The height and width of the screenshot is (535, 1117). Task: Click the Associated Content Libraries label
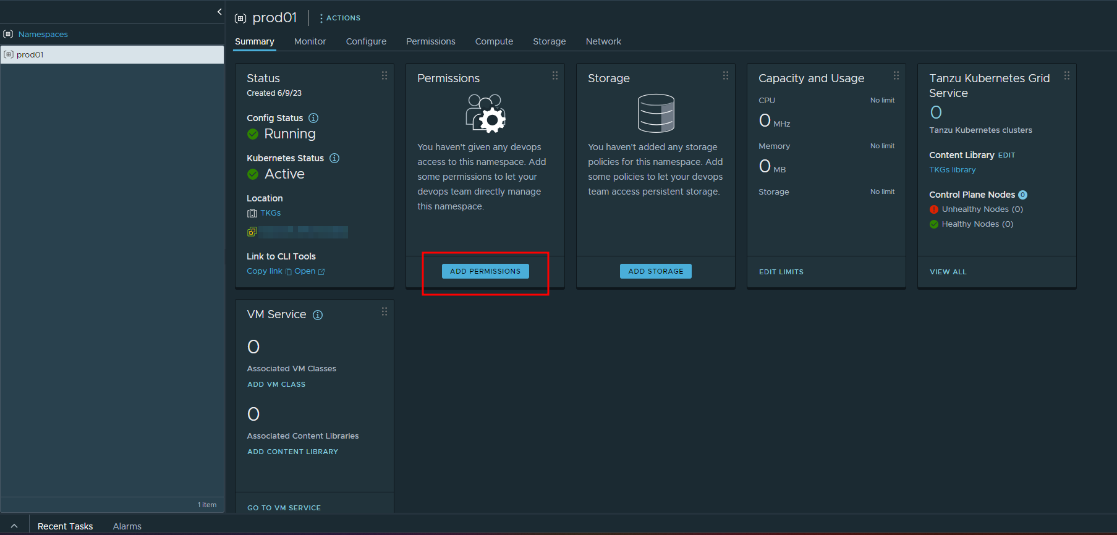pos(303,436)
